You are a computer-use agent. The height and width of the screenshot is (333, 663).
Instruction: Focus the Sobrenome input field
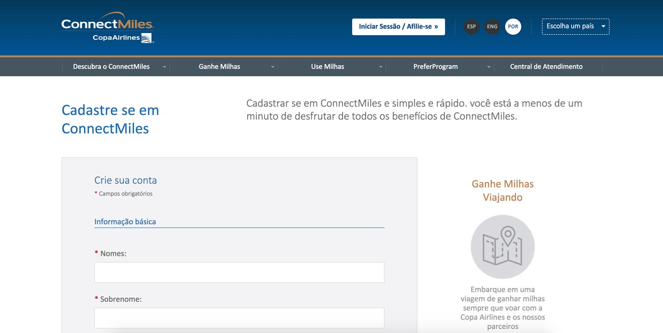tap(239, 318)
